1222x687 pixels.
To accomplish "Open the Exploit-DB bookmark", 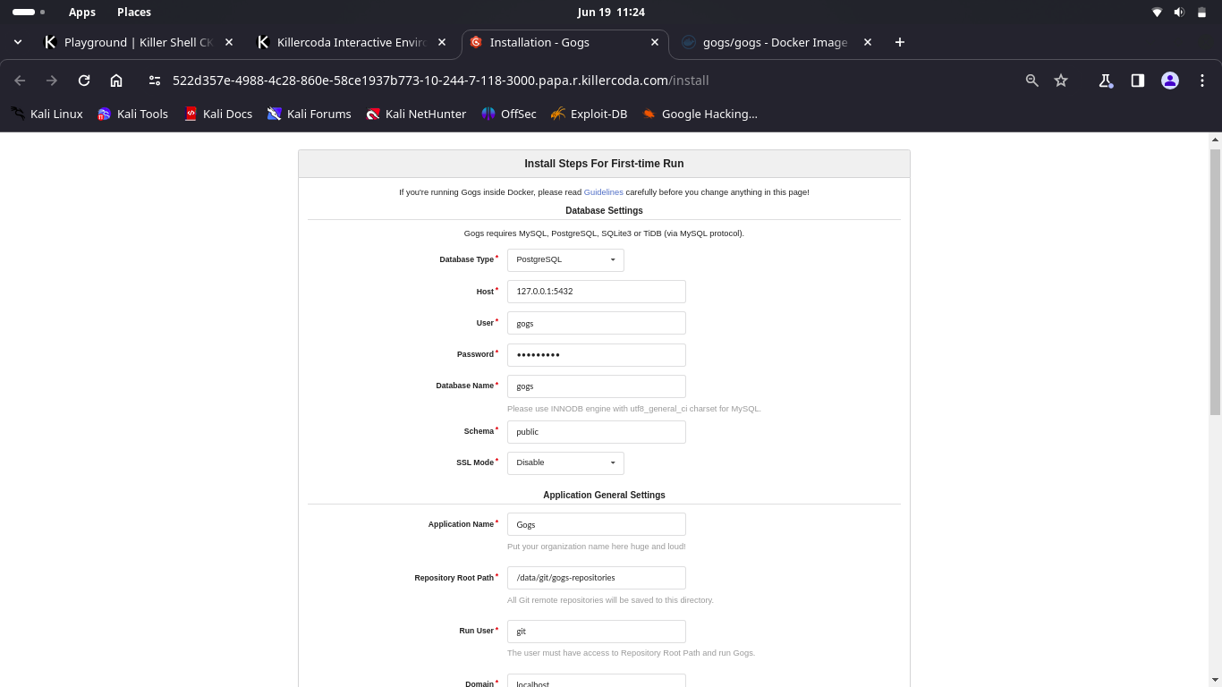I will coord(589,114).
